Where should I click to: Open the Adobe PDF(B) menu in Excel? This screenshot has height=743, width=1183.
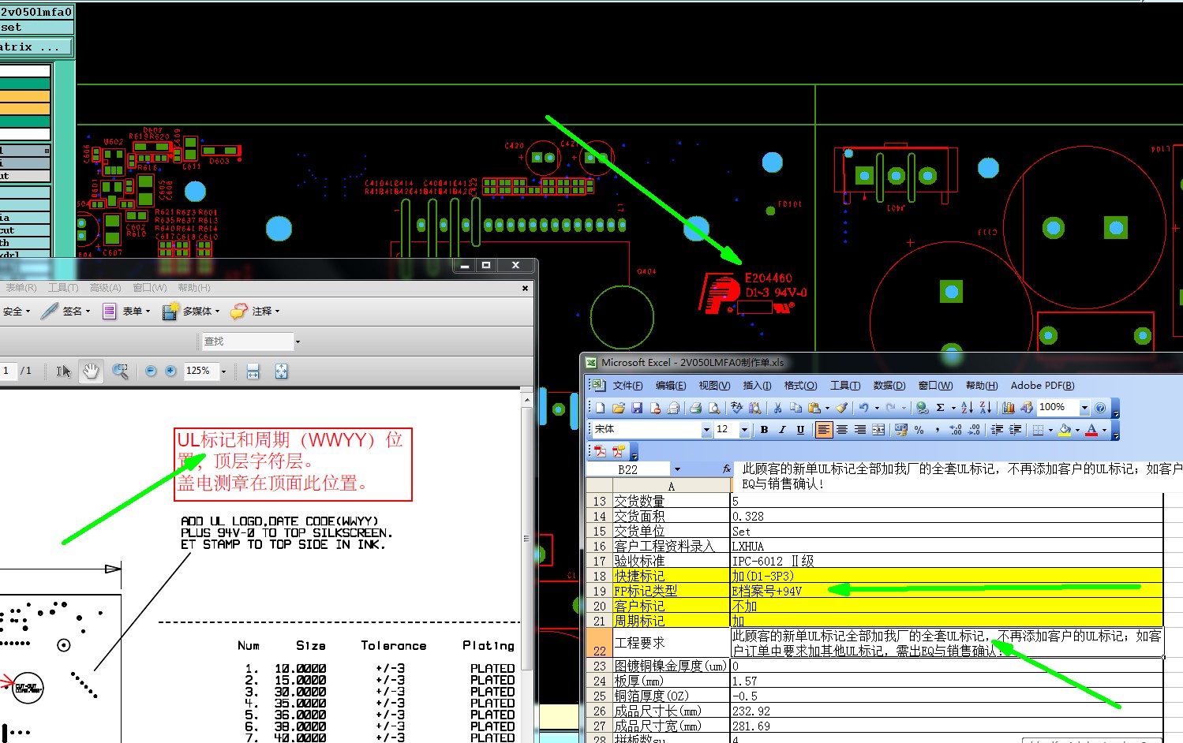[1043, 386]
